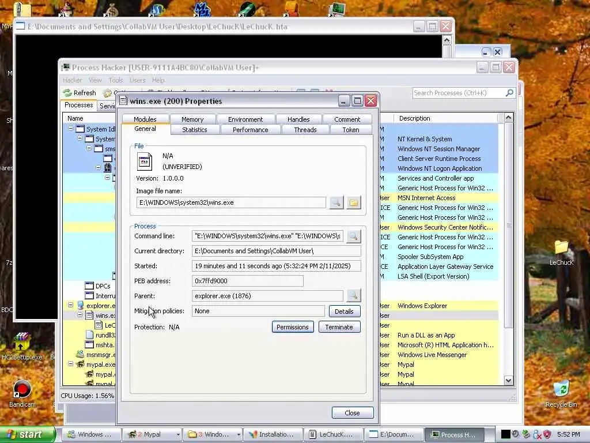Click the Interrupts row icon
590x443 pixels.
pyautogui.click(x=89, y=296)
